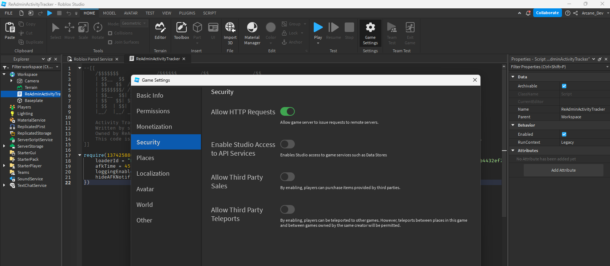
Task: Toggle Allow Third Party Teleports
Action: (x=287, y=210)
